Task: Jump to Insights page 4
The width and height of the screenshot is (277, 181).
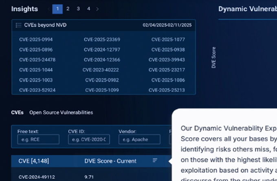Action: pos(88,9)
